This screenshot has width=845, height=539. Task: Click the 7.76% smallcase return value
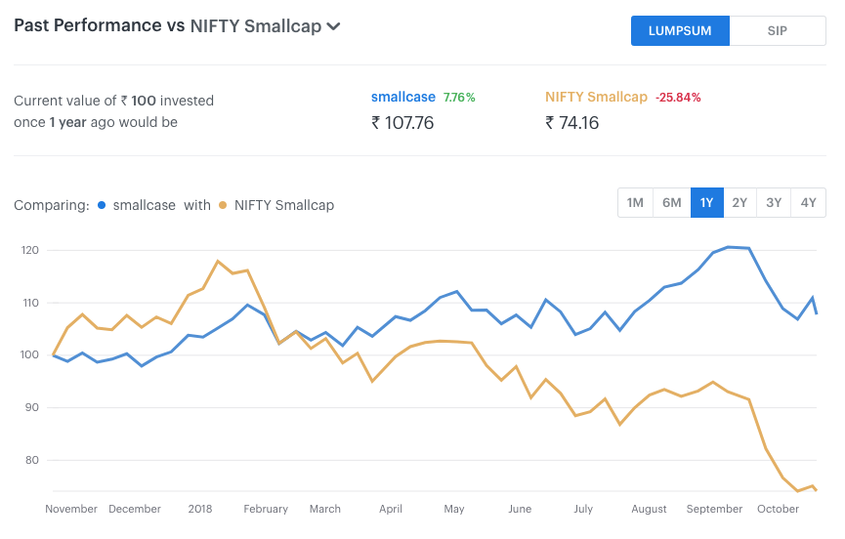pyautogui.click(x=459, y=98)
